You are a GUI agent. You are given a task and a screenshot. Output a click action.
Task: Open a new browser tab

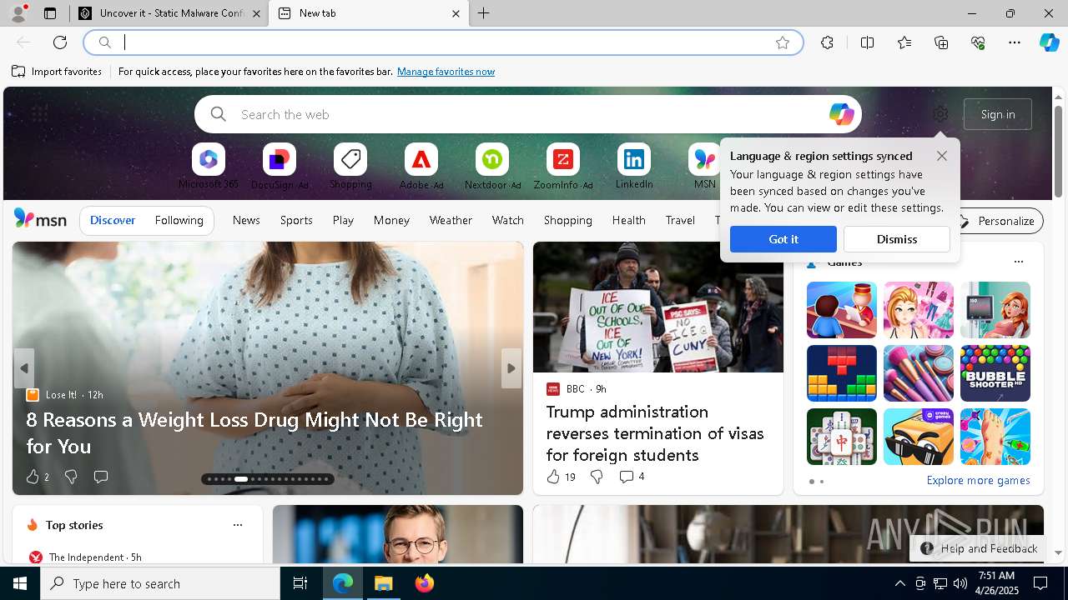484,13
